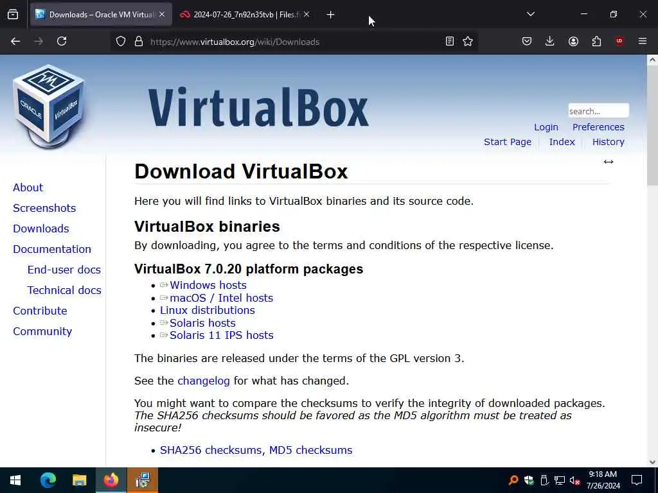Open File Explorer from taskbar
Viewport: 658px width, 493px height.
79,480
